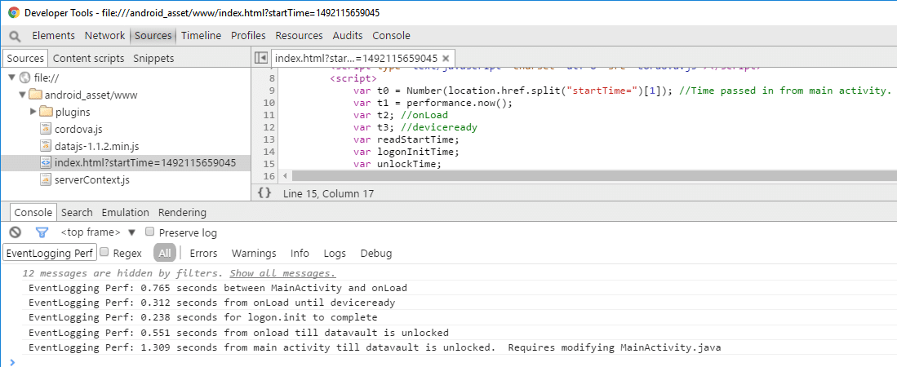The width and height of the screenshot is (897, 367).
Task: Click the clear console icon
Action: pyautogui.click(x=15, y=232)
